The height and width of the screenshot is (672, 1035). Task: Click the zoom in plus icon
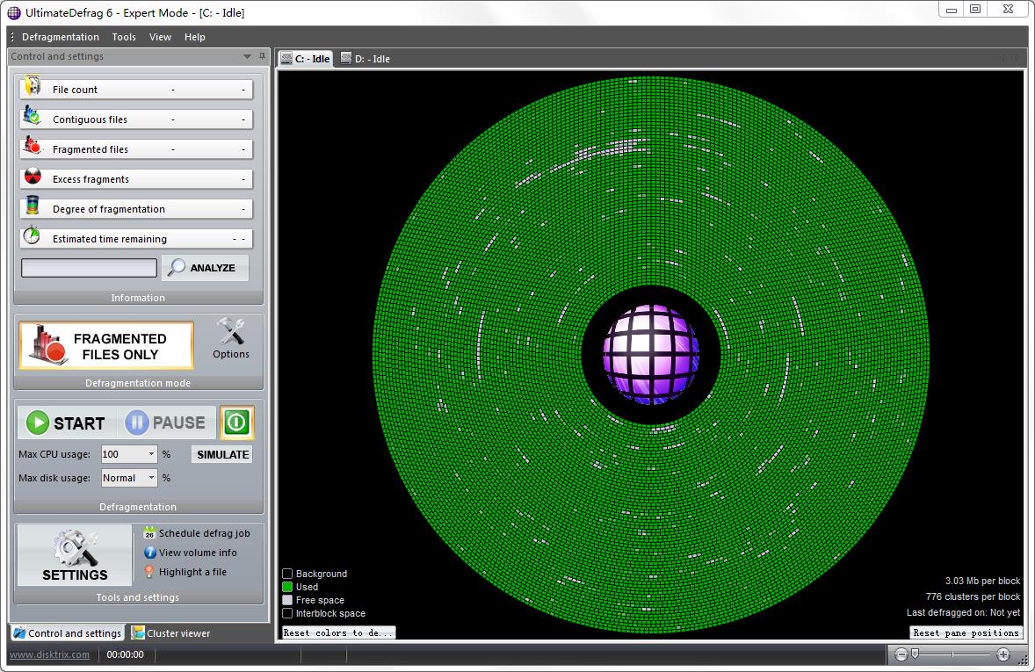(x=1003, y=654)
